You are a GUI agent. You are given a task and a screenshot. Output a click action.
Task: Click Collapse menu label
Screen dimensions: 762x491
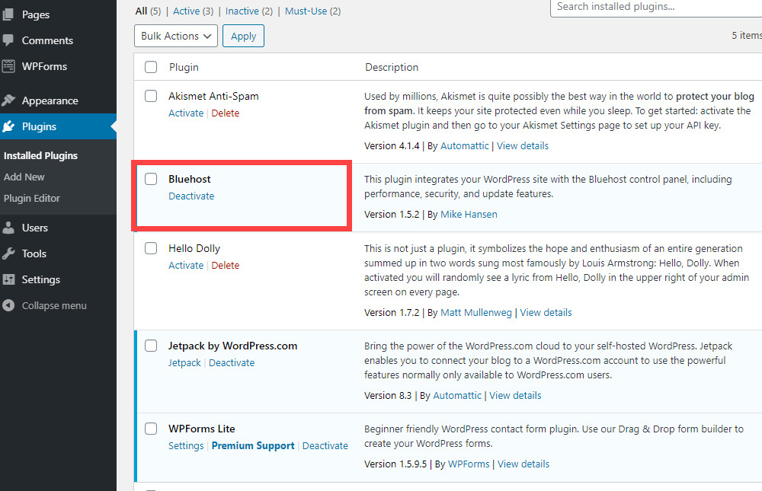pos(54,305)
